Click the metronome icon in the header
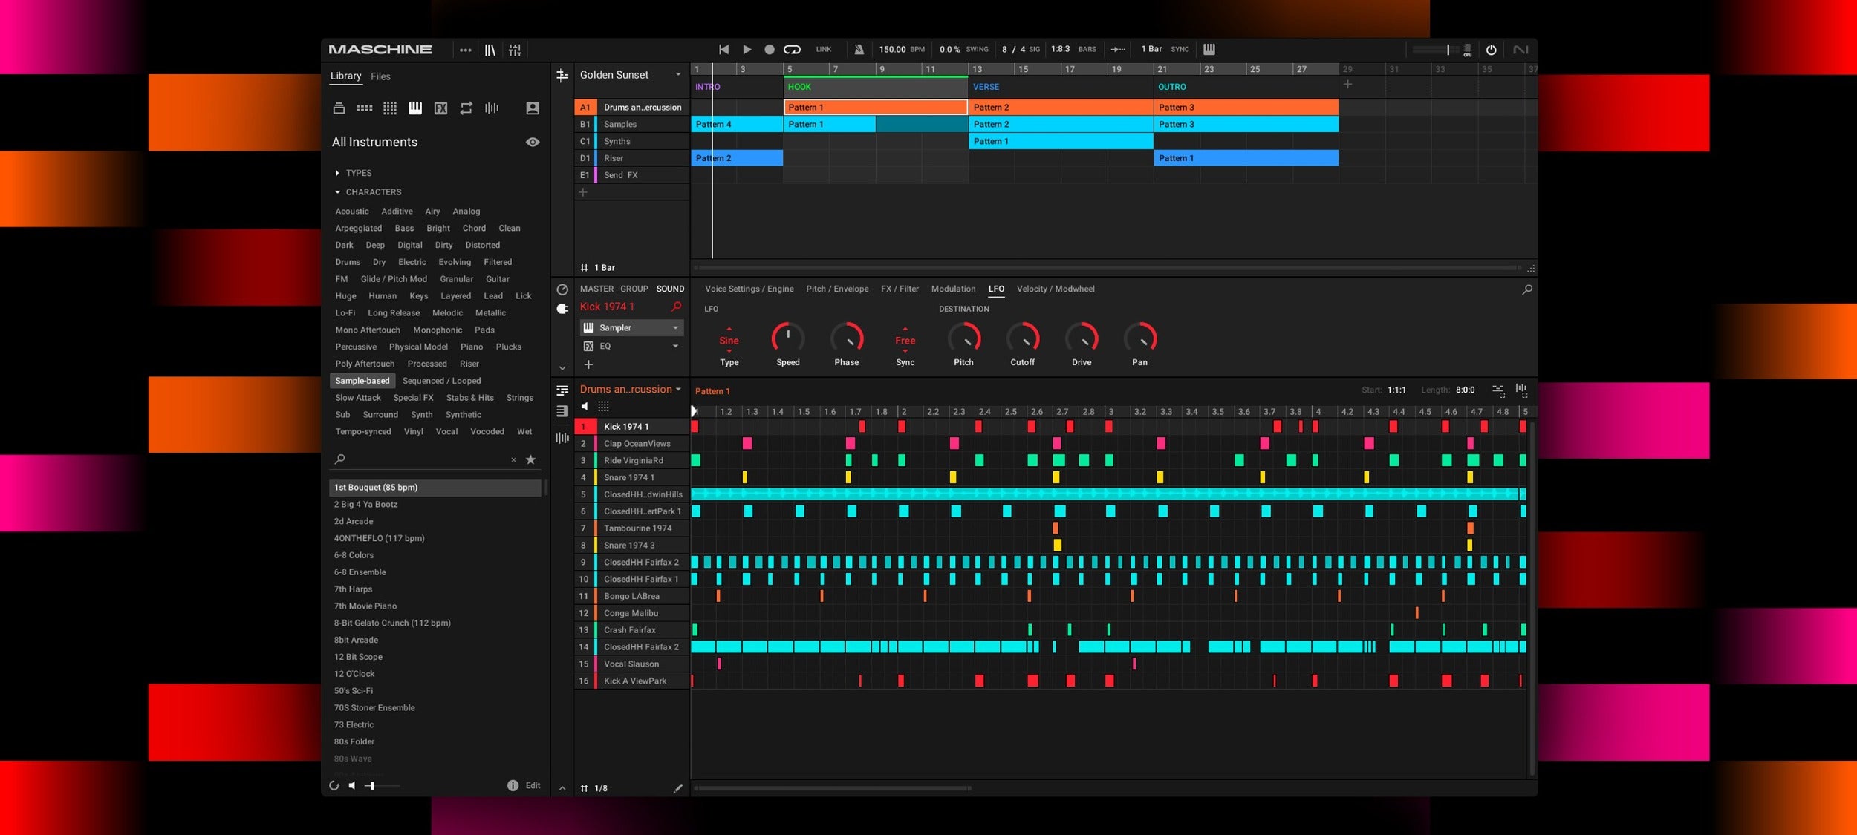The width and height of the screenshot is (1857, 835). coord(858,49)
